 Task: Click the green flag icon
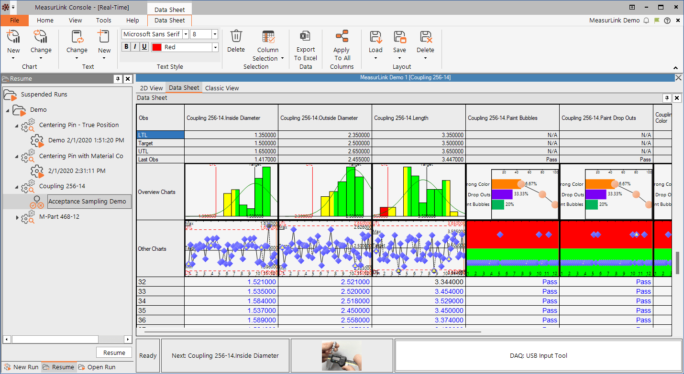tap(657, 21)
